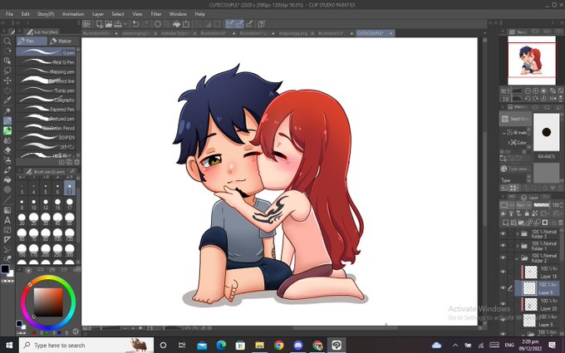
Task: Choose the Real G-Pen brush
Action: (x=47, y=62)
